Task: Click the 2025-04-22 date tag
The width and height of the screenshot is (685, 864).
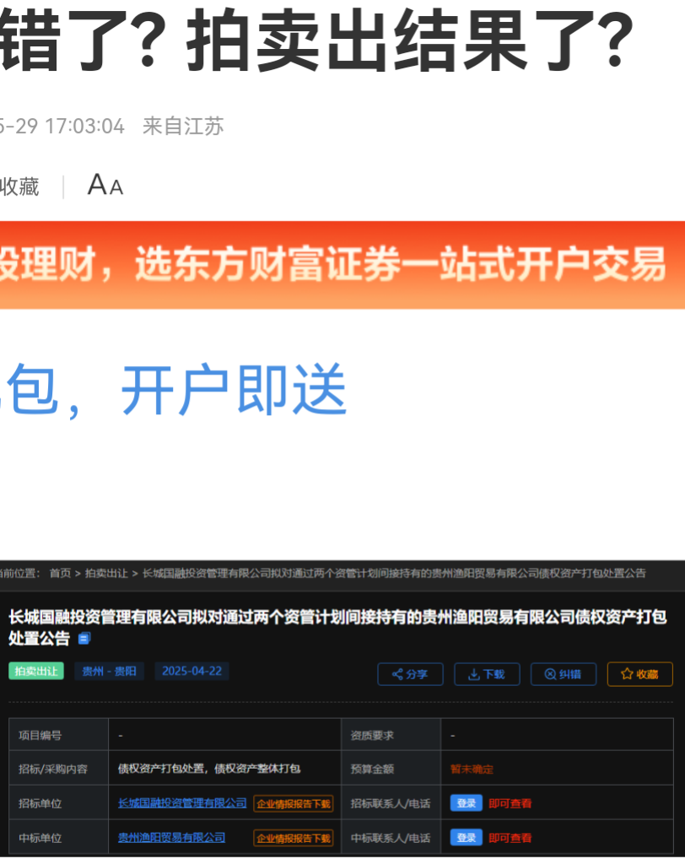Action: click(191, 671)
